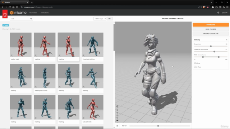Open the browser hamburger menu
The image size is (230, 129).
click(x=227, y=7)
